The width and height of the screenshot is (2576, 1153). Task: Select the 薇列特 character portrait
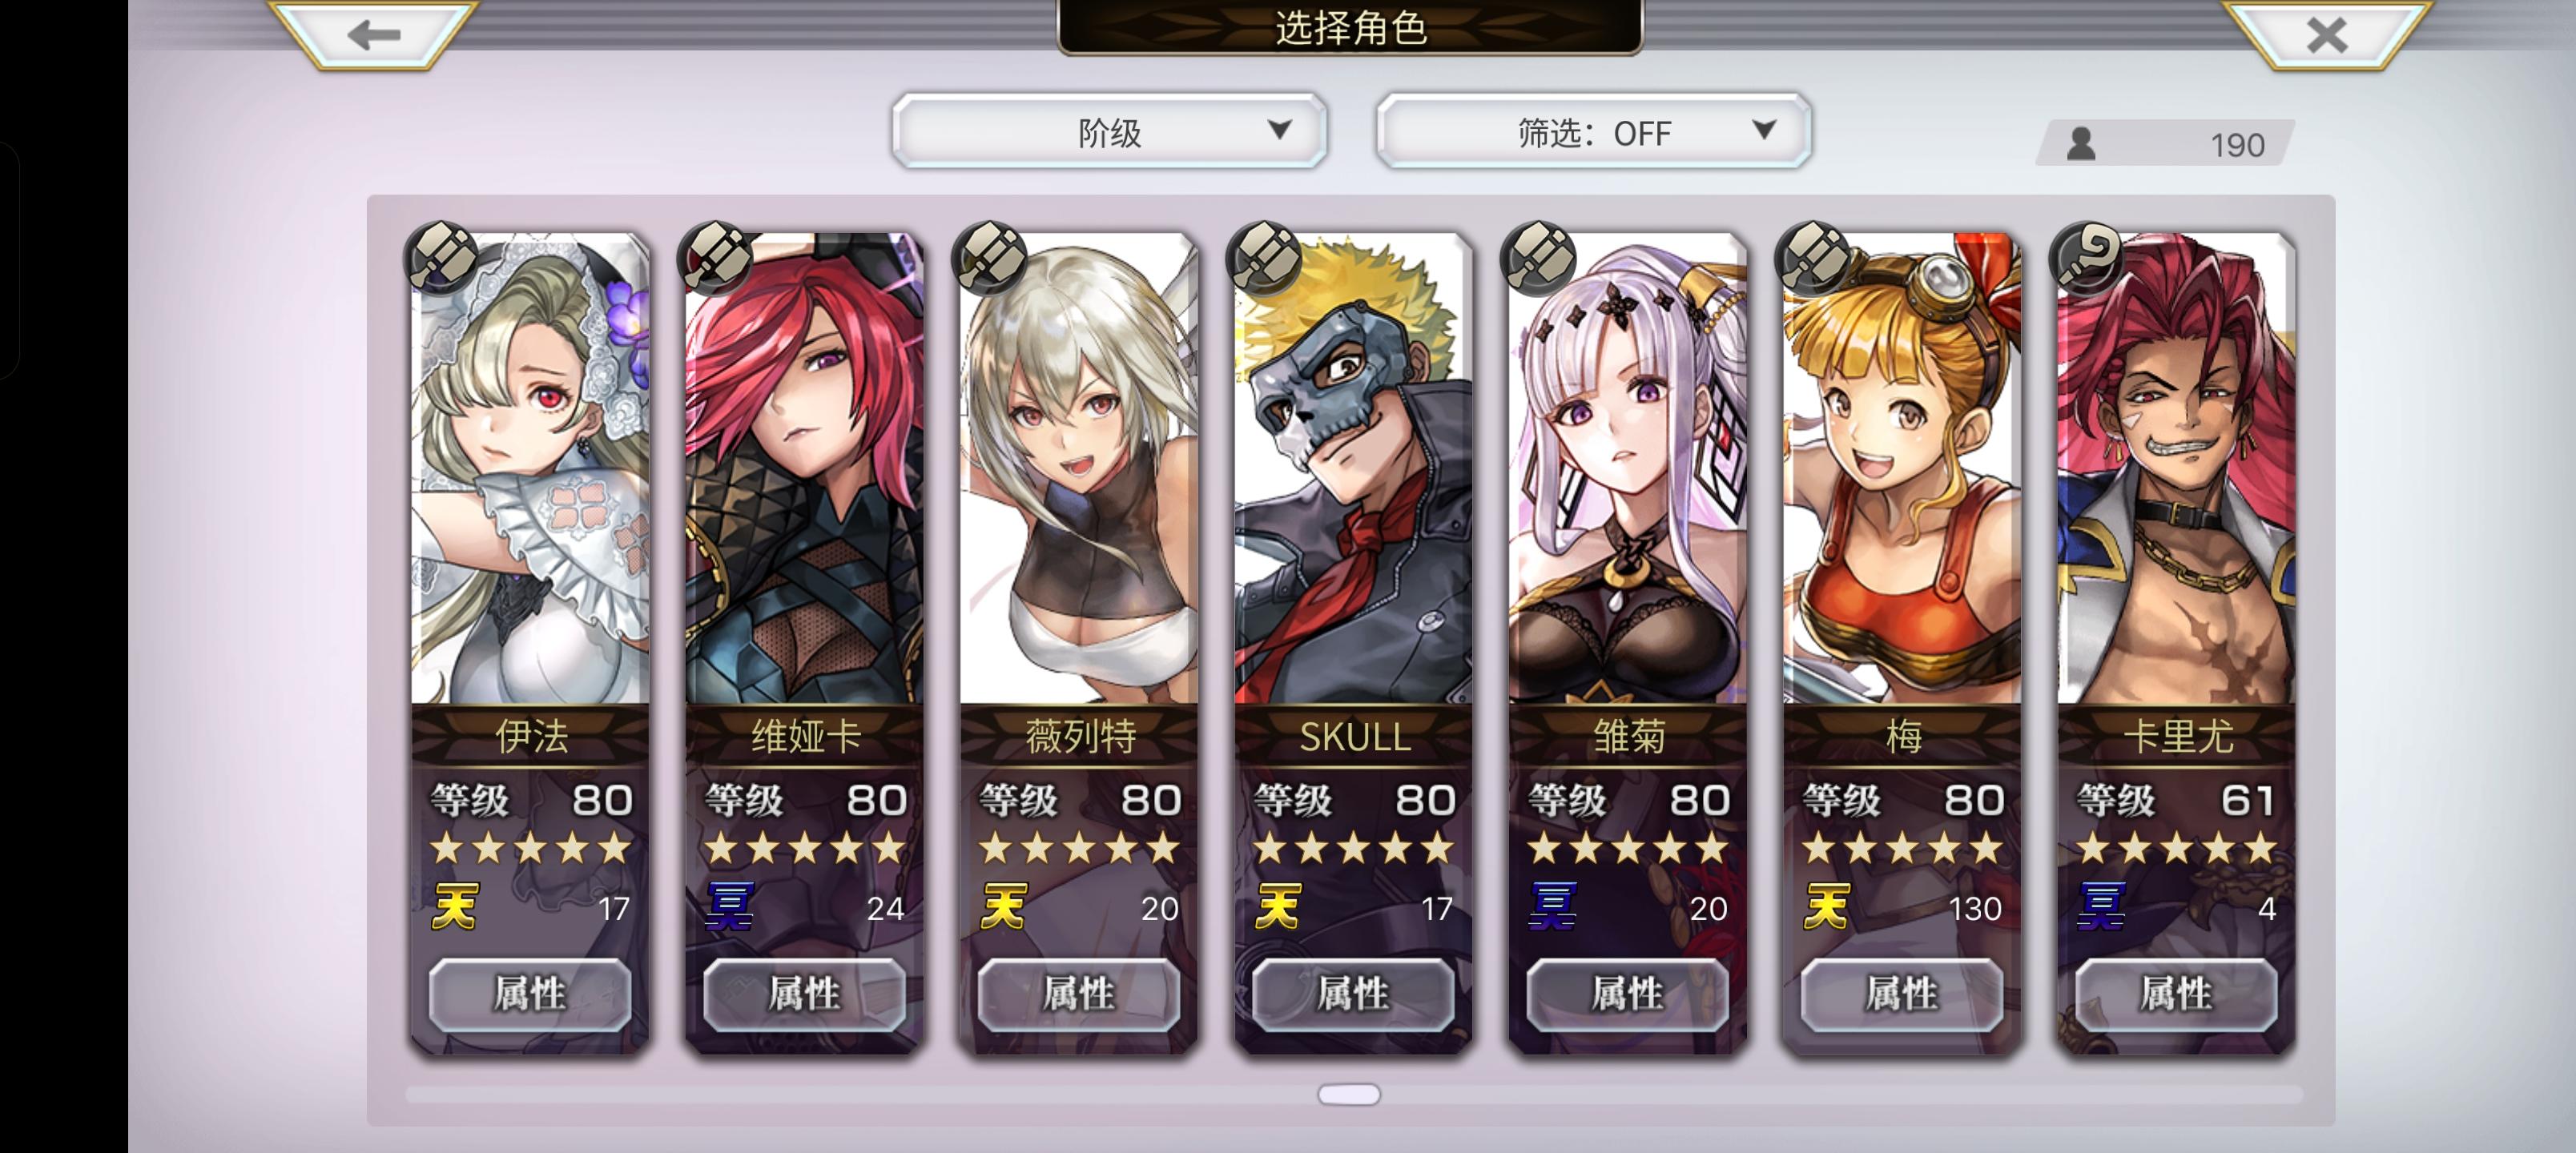pos(1078,468)
